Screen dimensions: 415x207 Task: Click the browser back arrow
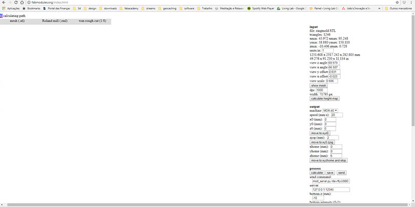[4, 3]
